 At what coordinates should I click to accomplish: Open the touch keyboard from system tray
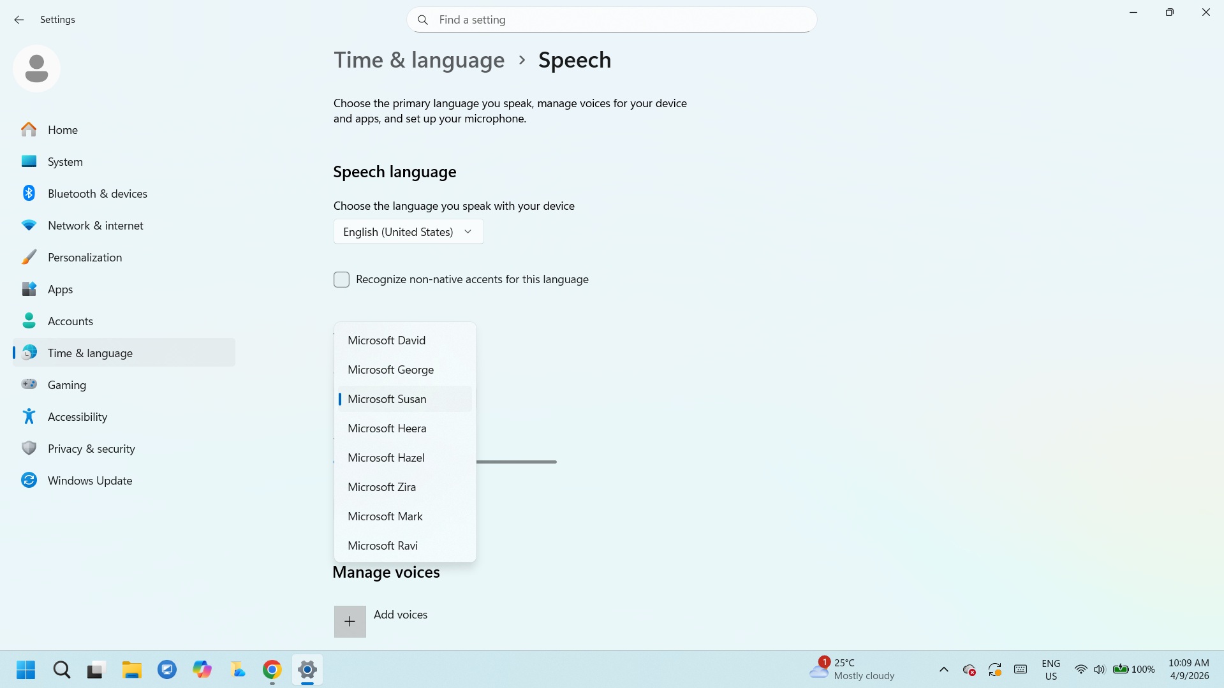pos(1020,670)
